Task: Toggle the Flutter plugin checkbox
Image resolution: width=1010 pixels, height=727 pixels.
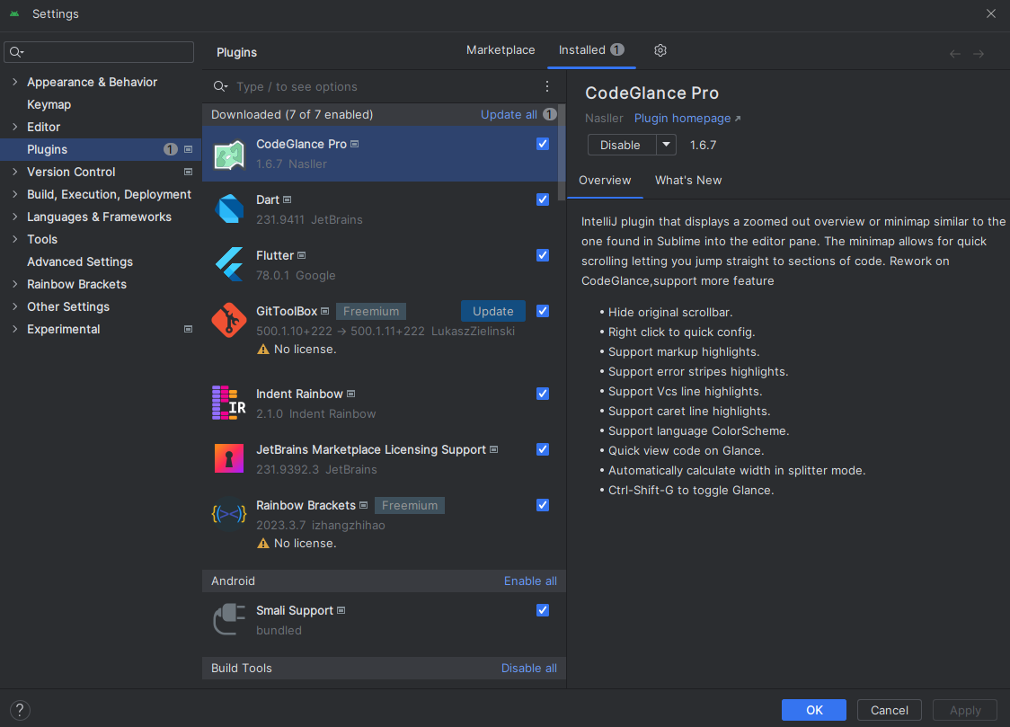Action: (543, 255)
